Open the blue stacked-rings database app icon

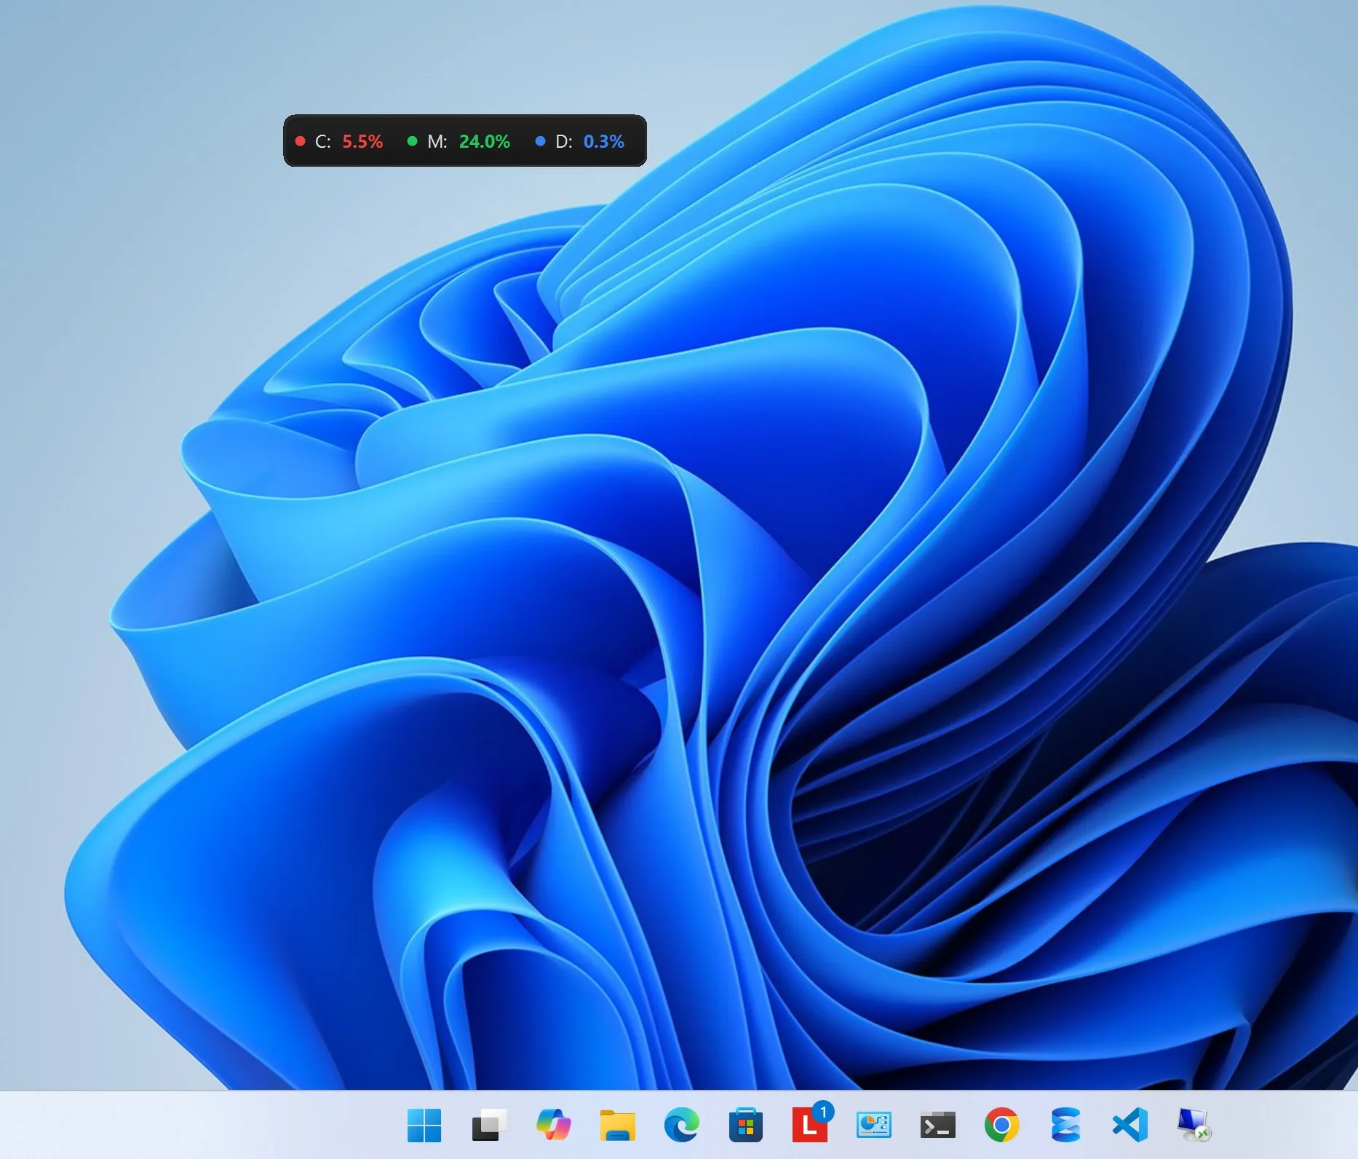tap(1065, 1125)
